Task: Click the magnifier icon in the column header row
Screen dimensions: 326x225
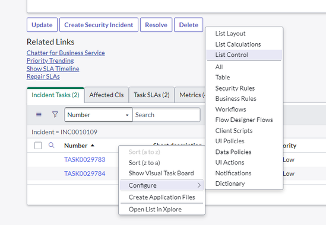Action: click(51, 145)
